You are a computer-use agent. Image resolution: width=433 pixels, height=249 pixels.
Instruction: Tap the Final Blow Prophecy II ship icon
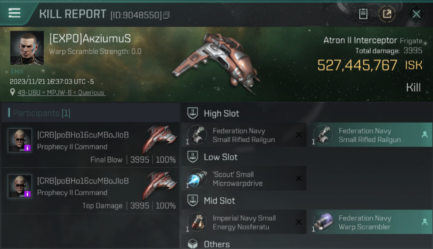tap(159, 139)
